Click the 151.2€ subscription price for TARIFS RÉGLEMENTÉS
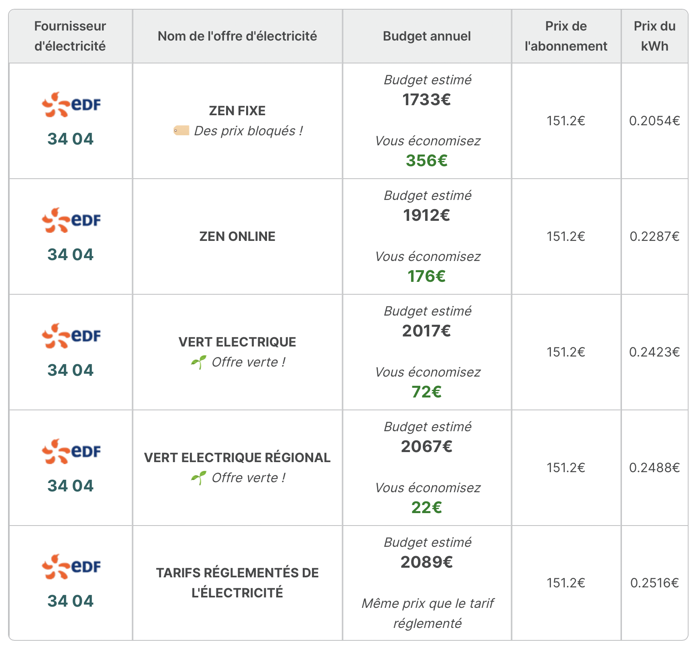The width and height of the screenshot is (697, 648). point(566,583)
